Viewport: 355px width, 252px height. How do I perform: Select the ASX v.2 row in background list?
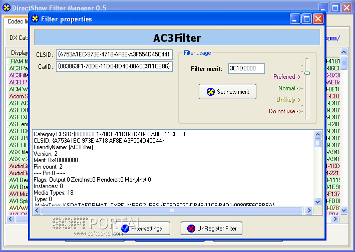pos(19,159)
